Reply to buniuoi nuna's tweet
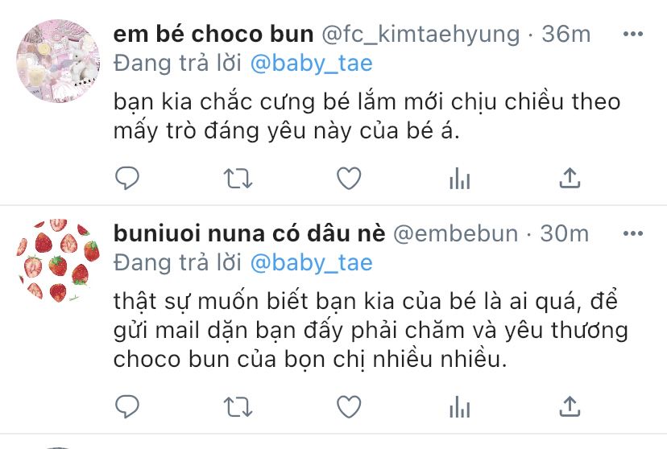 (127, 406)
